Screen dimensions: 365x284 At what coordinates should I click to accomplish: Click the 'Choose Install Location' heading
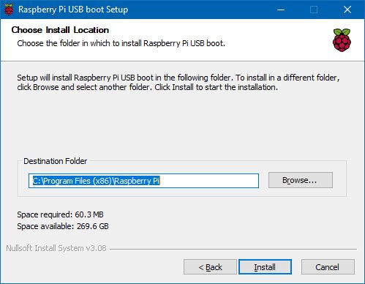click(60, 30)
